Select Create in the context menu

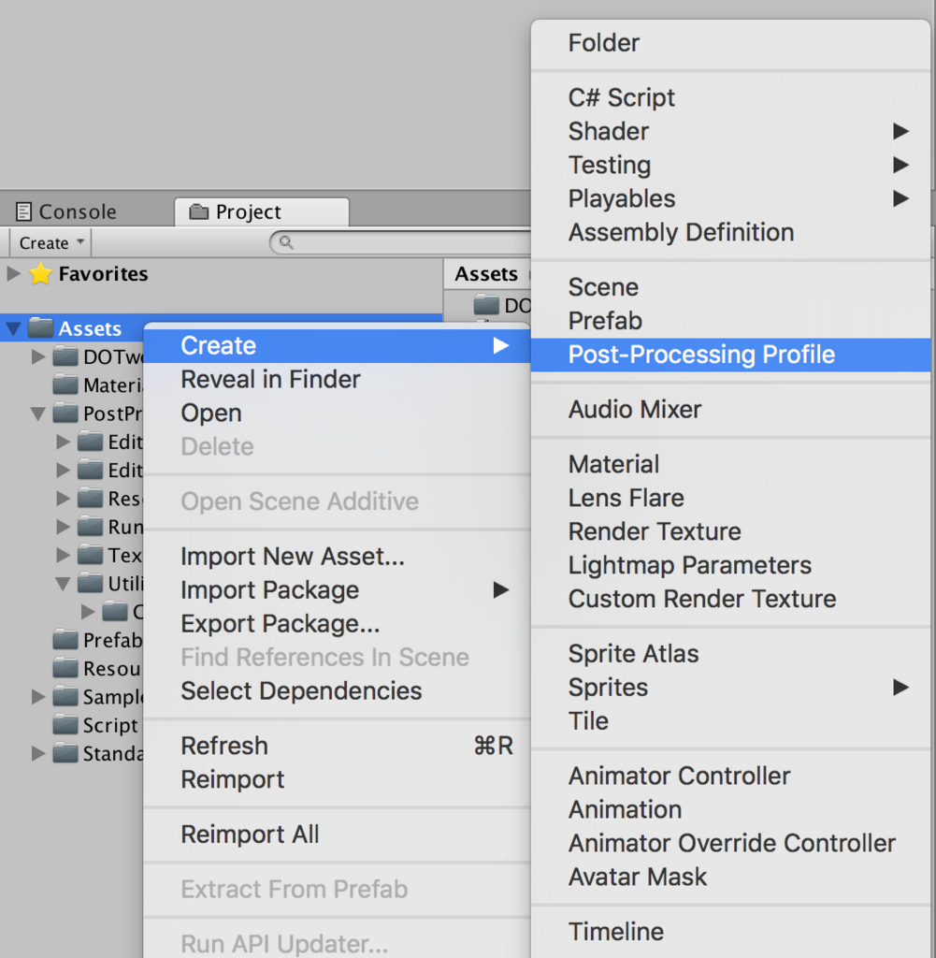[337, 346]
